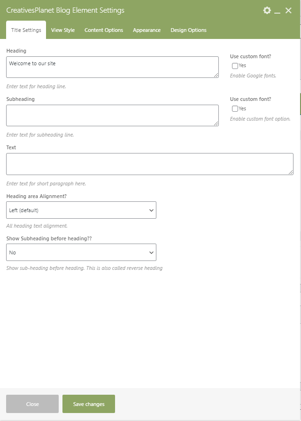
Task: Click the Subheading textarea resize handle
Action: click(216, 123)
